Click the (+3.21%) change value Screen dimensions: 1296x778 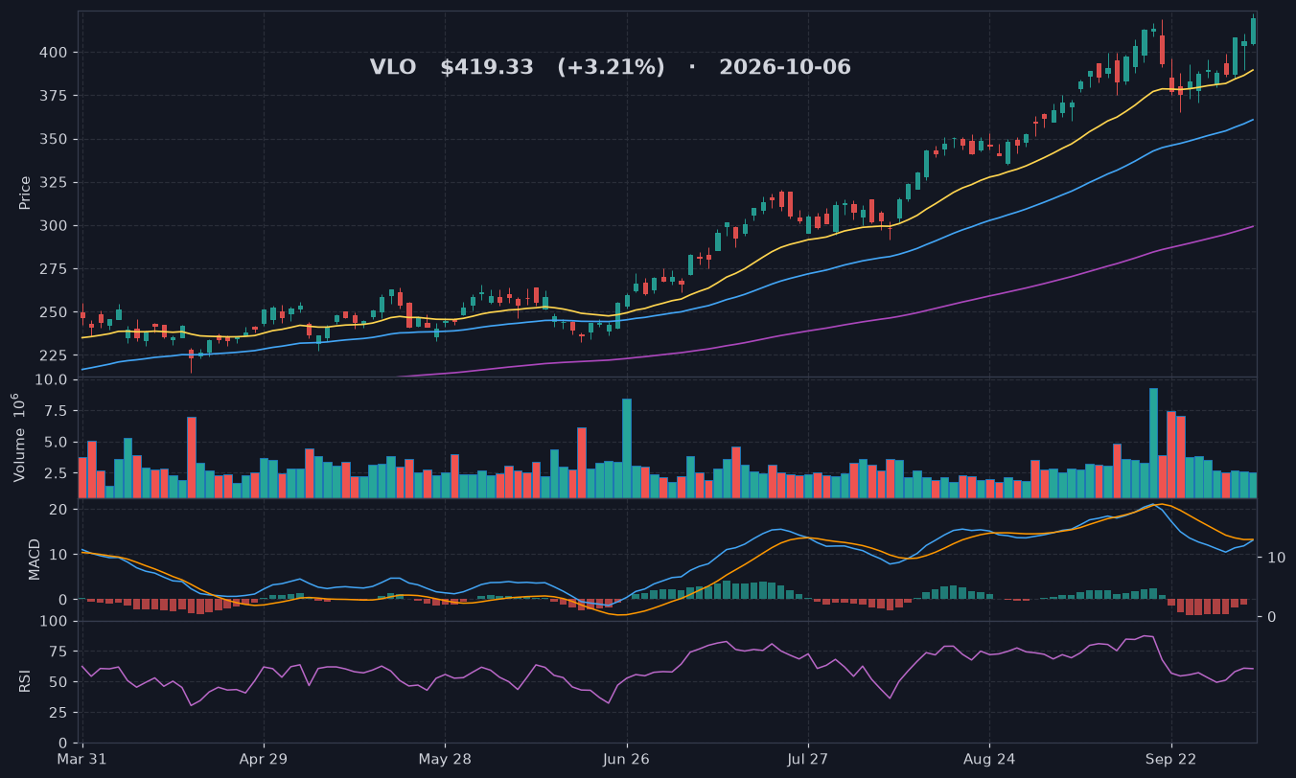click(611, 68)
